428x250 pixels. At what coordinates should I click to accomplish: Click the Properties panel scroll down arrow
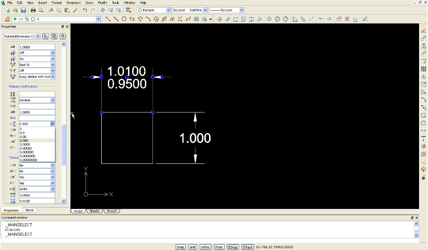click(x=64, y=201)
